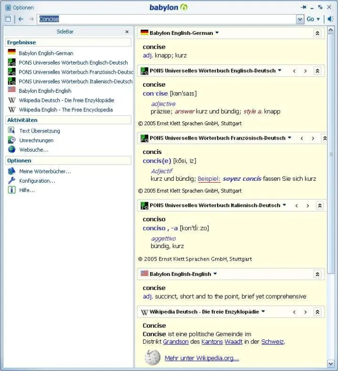Next entry in PONS Französisch-Deutsch
Image resolution: width=338 pixels, height=371 pixels.
313,138
